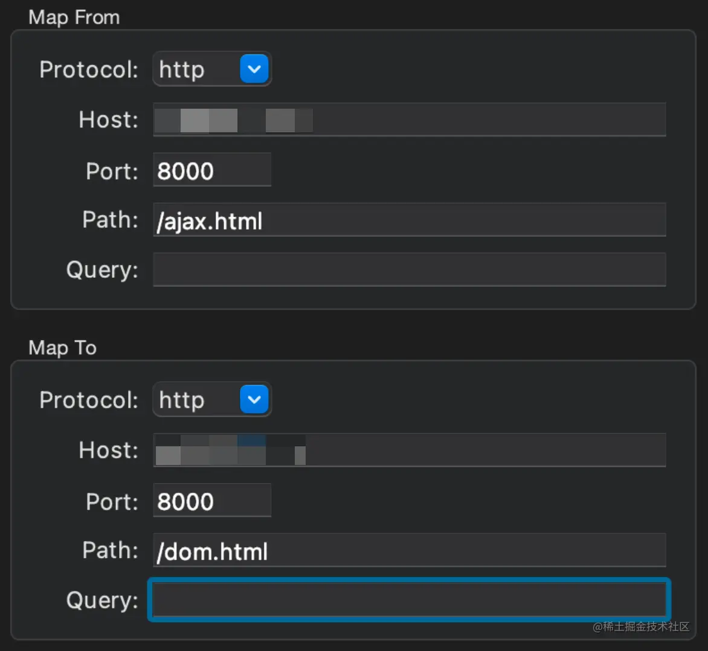Click the http value in Map To protocol
708x651 pixels.
(x=182, y=400)
